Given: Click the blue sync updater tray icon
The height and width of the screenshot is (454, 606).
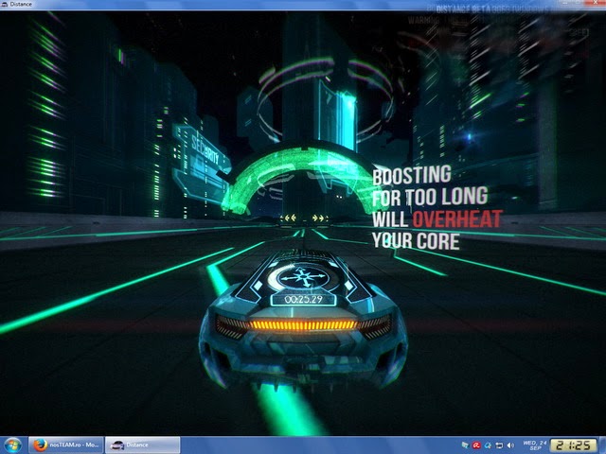Looking at the screenshot, I should point(488,445).
